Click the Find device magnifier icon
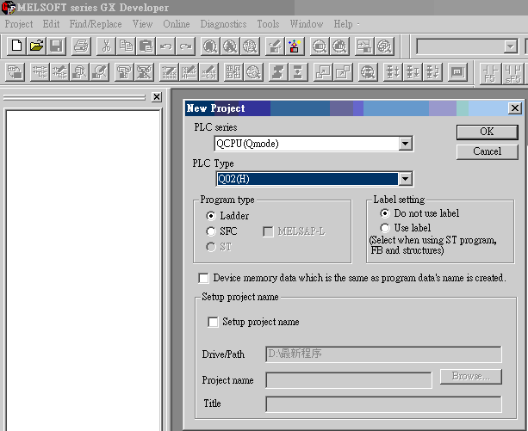The width and height of the screenshot is (528, 431). click(x=210, y=46)
